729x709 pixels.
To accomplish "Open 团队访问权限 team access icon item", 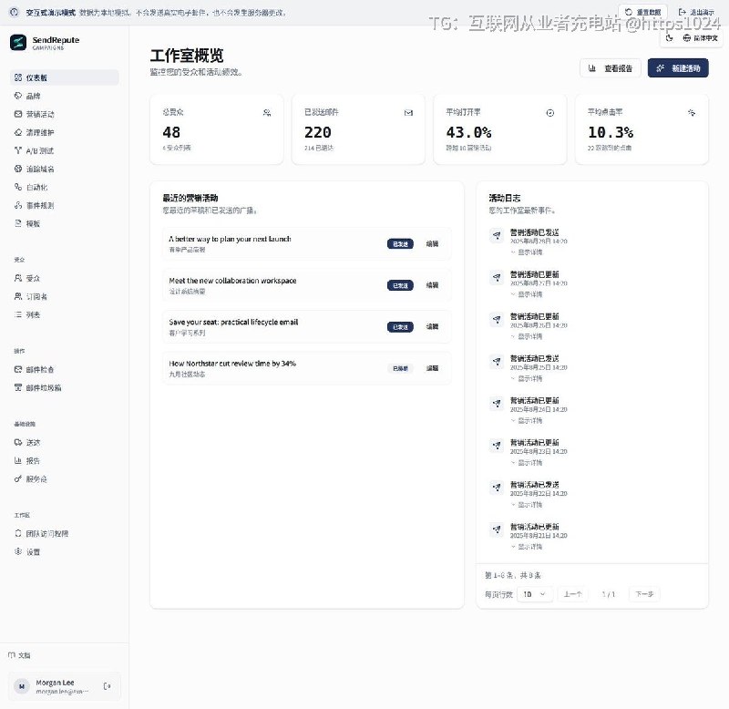I will [18, 533].
